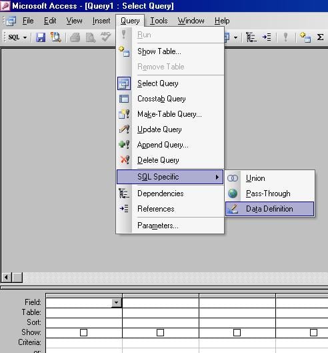Choose Select Query menu entry
Screen dimensions: 328x353
[x=170, y=83]
